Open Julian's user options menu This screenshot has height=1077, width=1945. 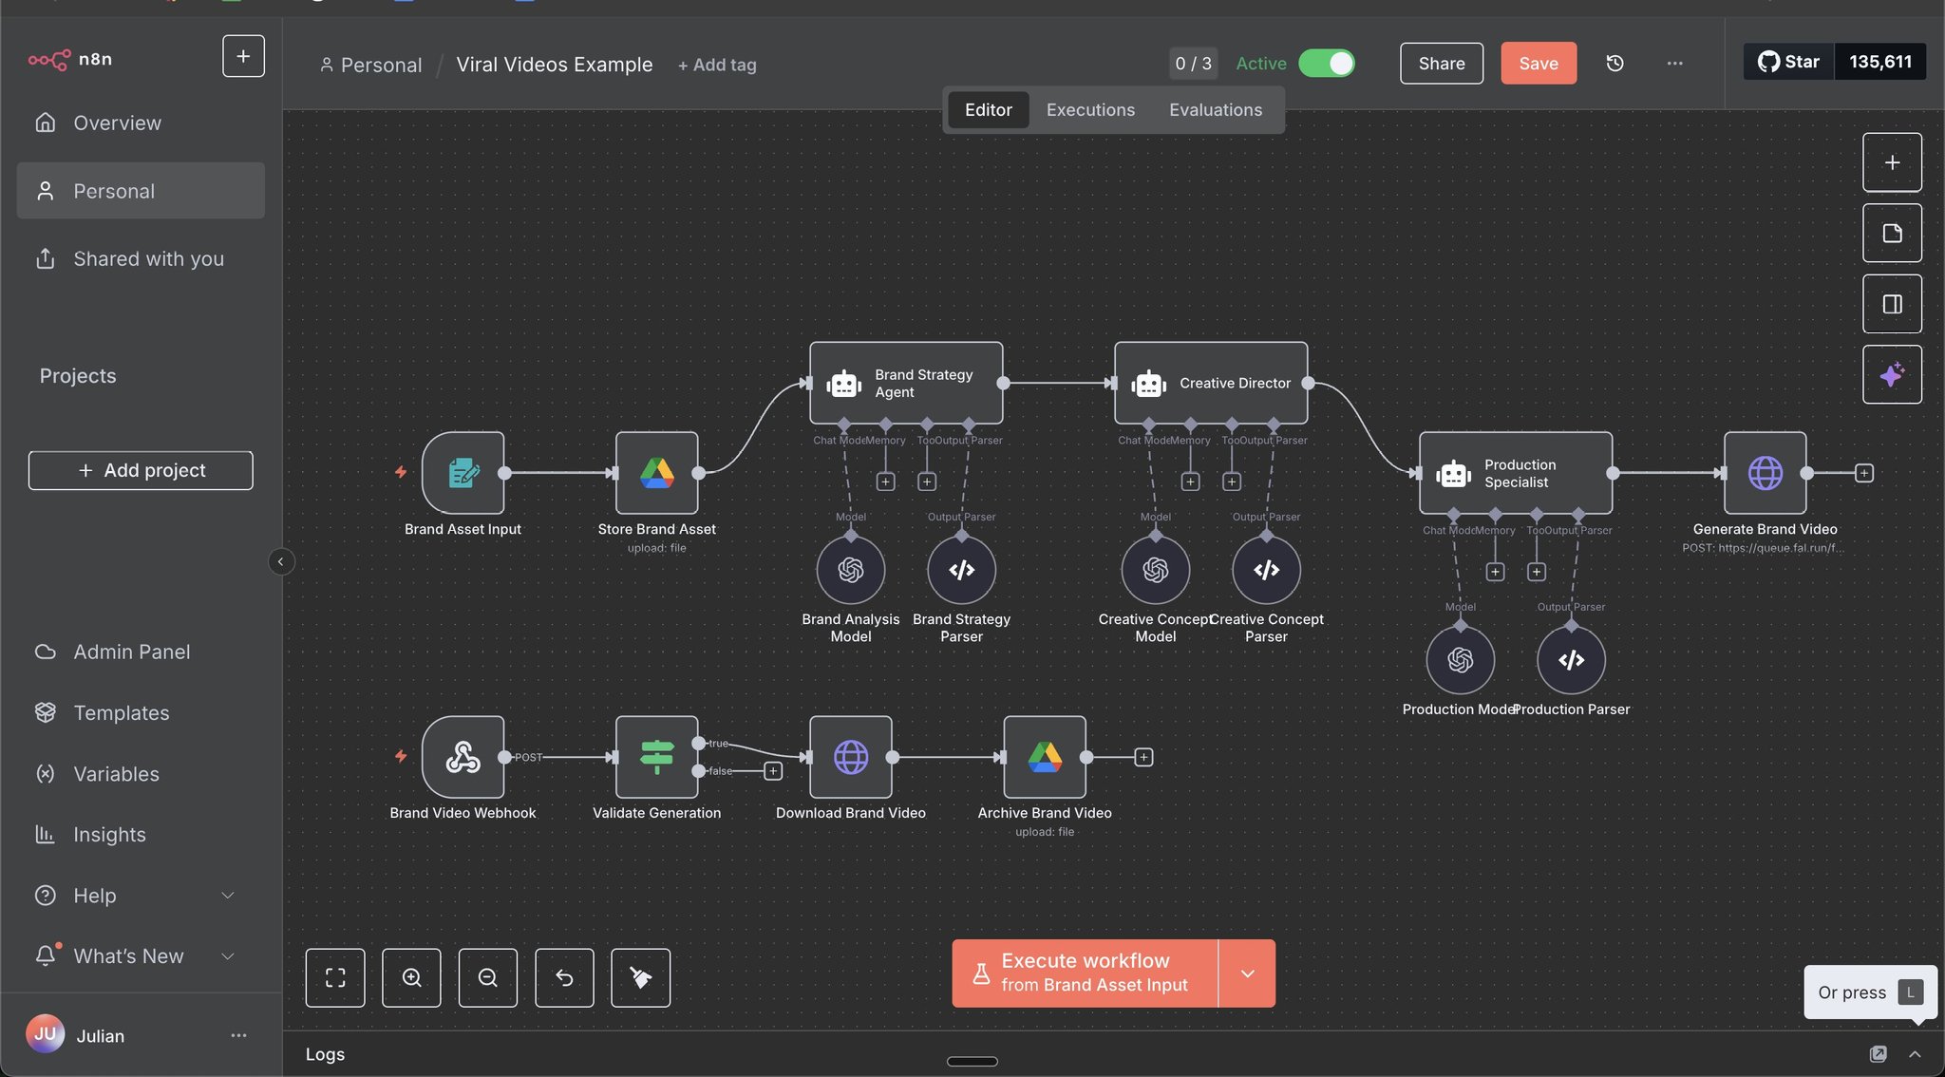coord(238,1035)
